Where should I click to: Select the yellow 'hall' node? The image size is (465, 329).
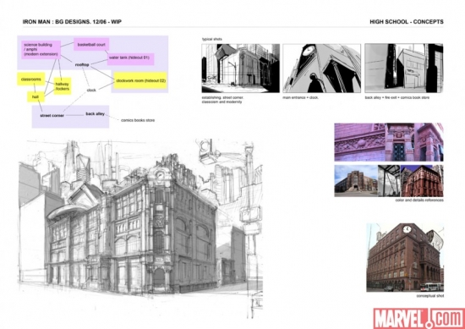tap(36, 96)
